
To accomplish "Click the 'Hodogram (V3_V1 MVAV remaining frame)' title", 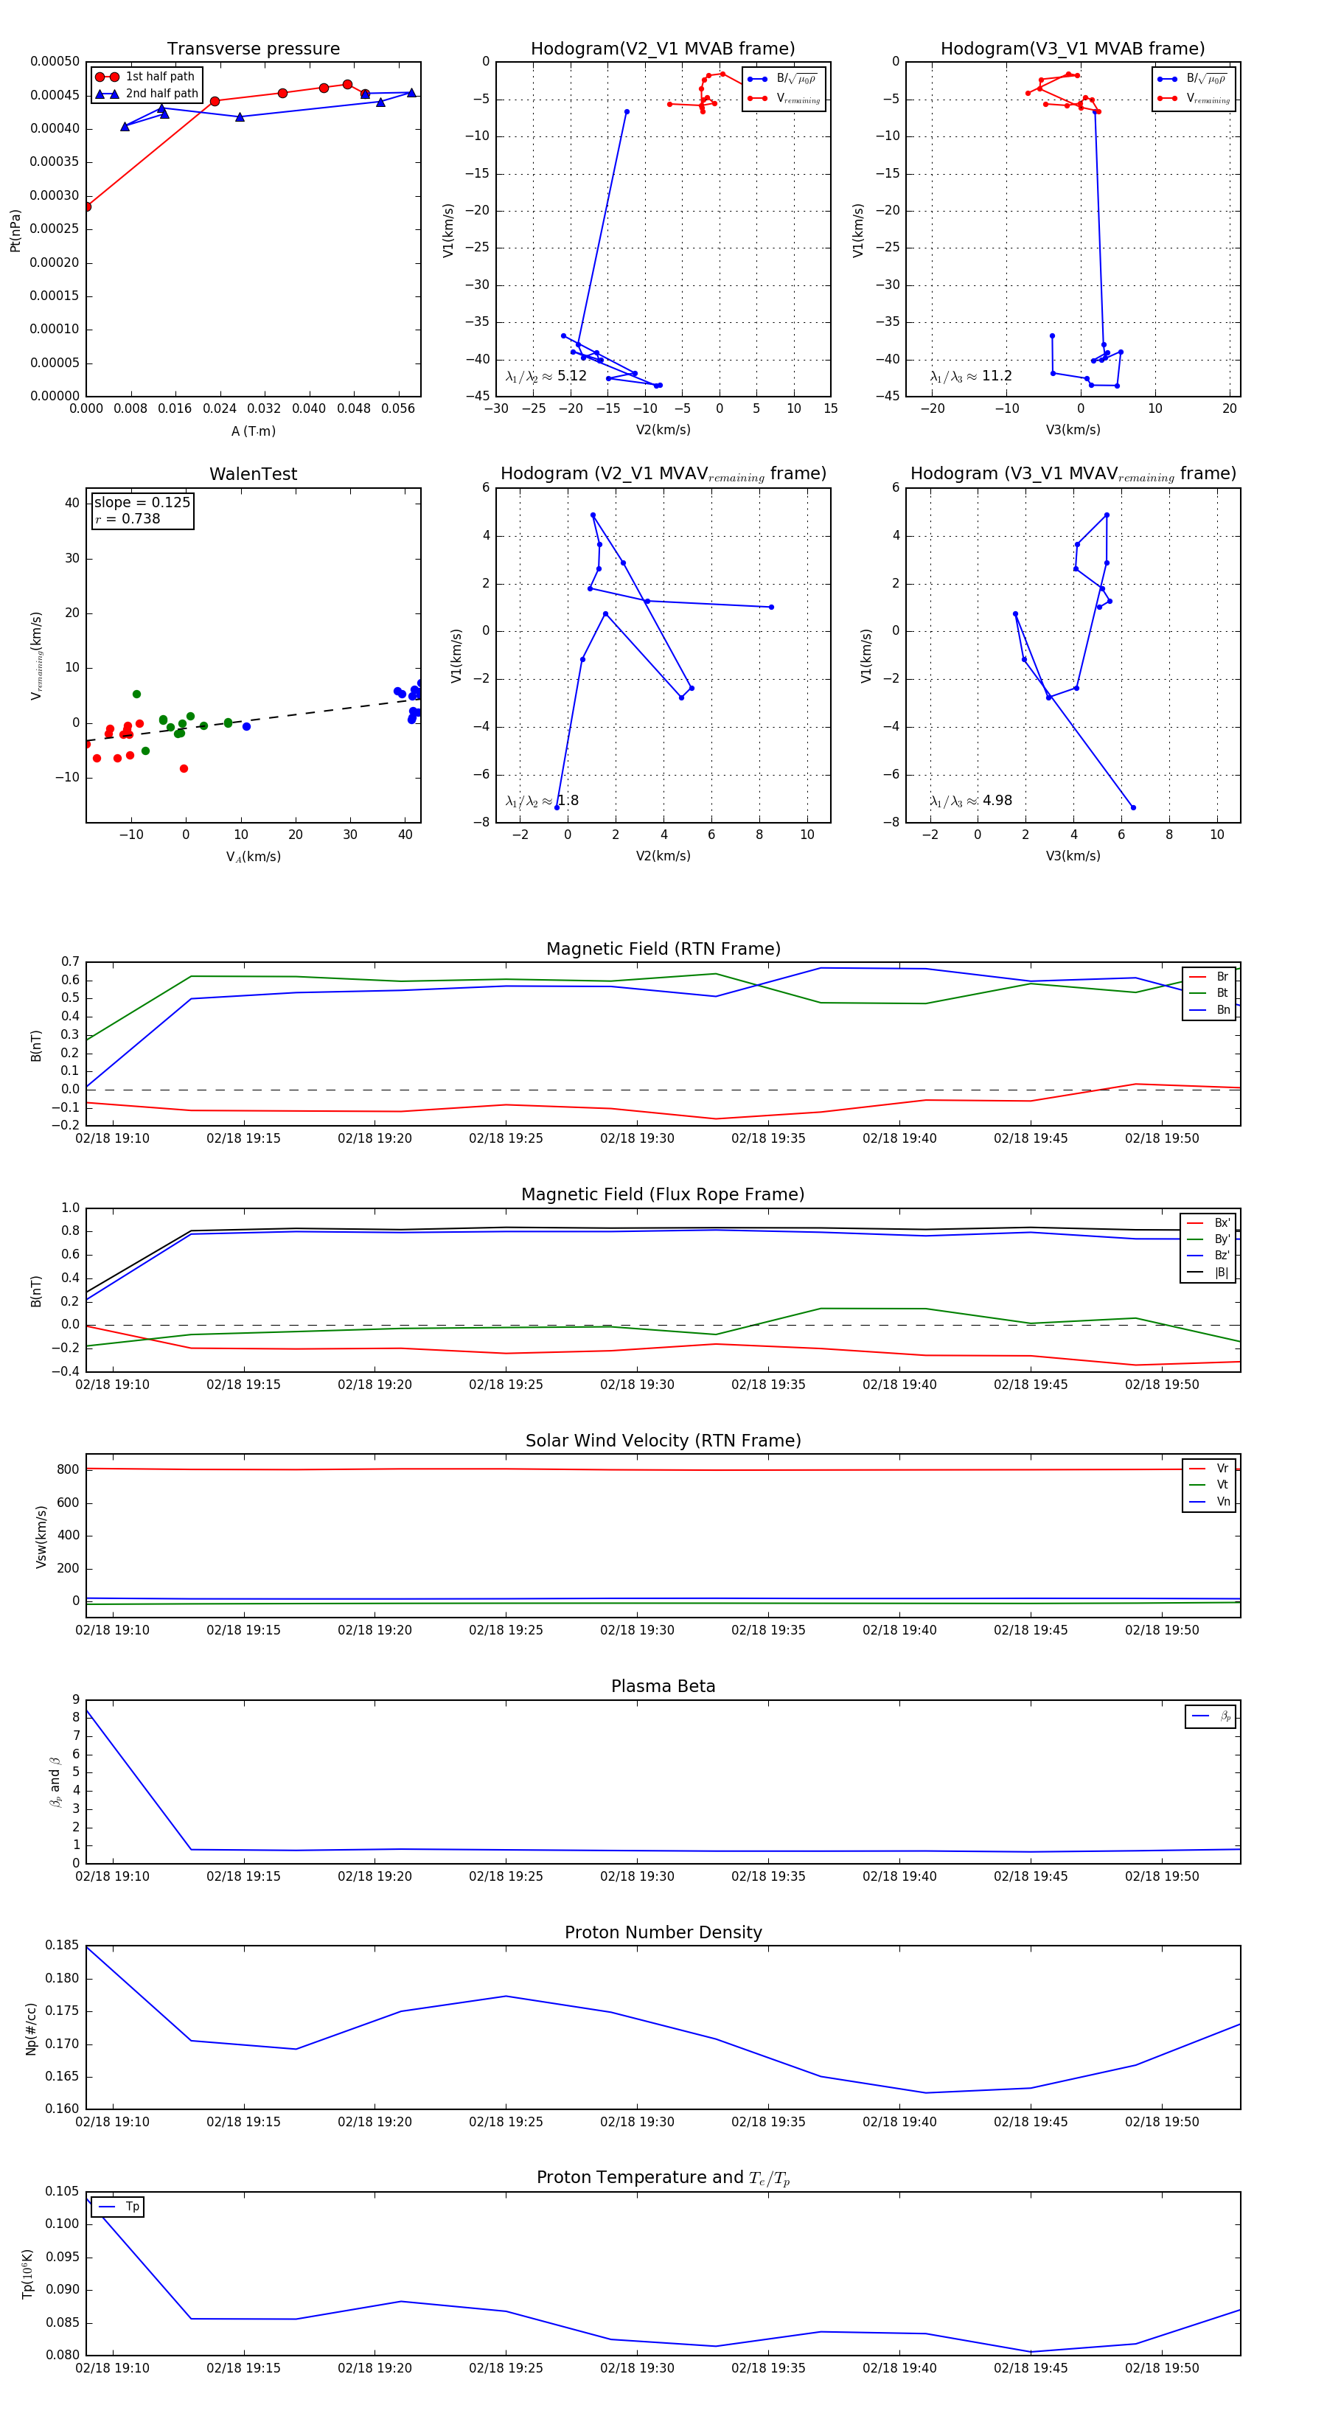I will 1073,474.
